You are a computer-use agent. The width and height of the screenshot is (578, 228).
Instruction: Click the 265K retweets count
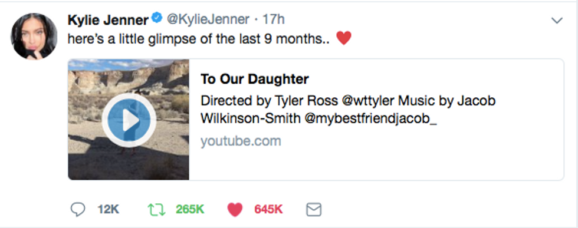pyautogui.click(x=190, y=210)
